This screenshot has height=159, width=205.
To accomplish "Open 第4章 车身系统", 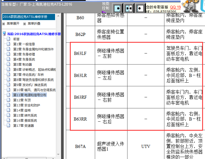I will point(24,59).
